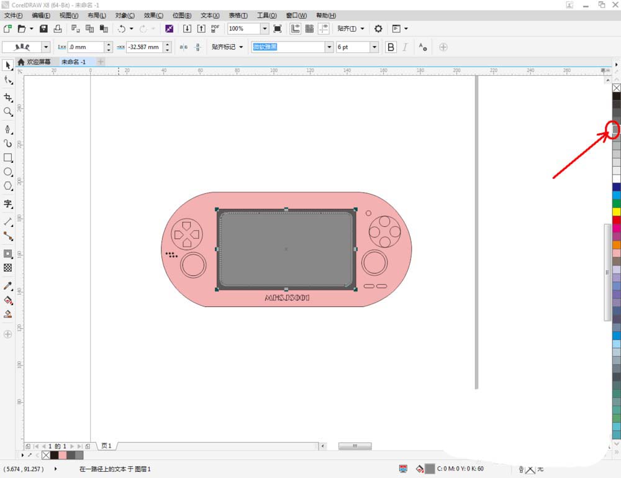This screenshot has width=621, height=478.
Task: Open the application launcher dropdown
Action: pyautogui.click(x=401, y=29)
